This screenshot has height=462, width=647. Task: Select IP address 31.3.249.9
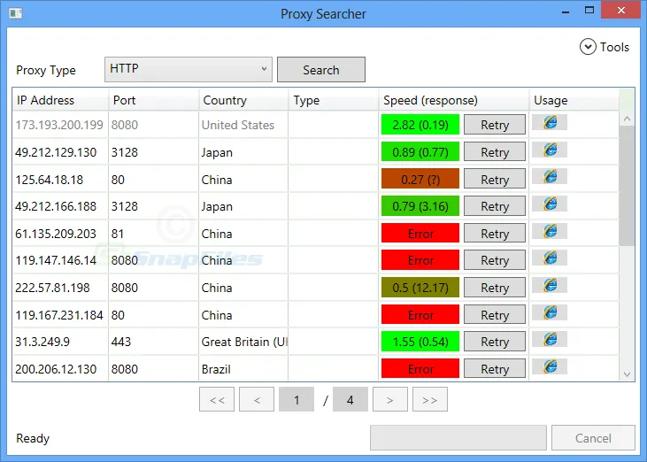[x=42, y=342]
